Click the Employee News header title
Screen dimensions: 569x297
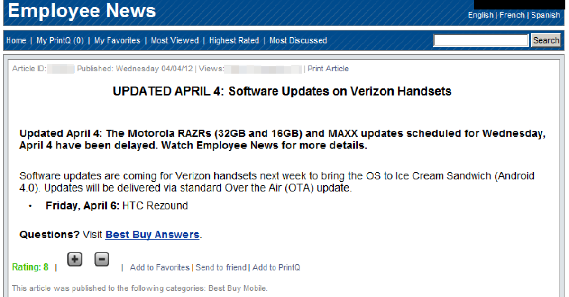tap(82, 11)
